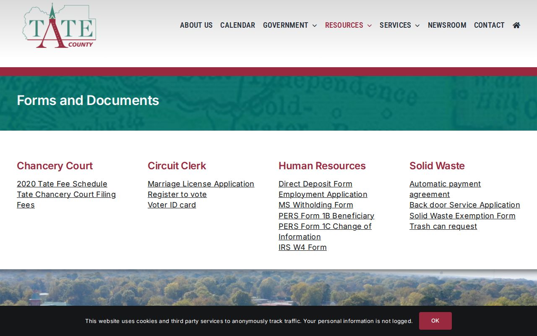
Task: Open the Resources menu
Action: pyautogui.click(x=344, y=25)
